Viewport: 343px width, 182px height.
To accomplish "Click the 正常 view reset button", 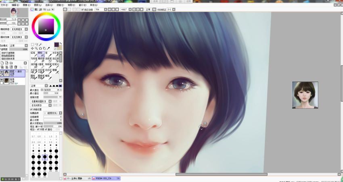I will (x=148, y=10).
